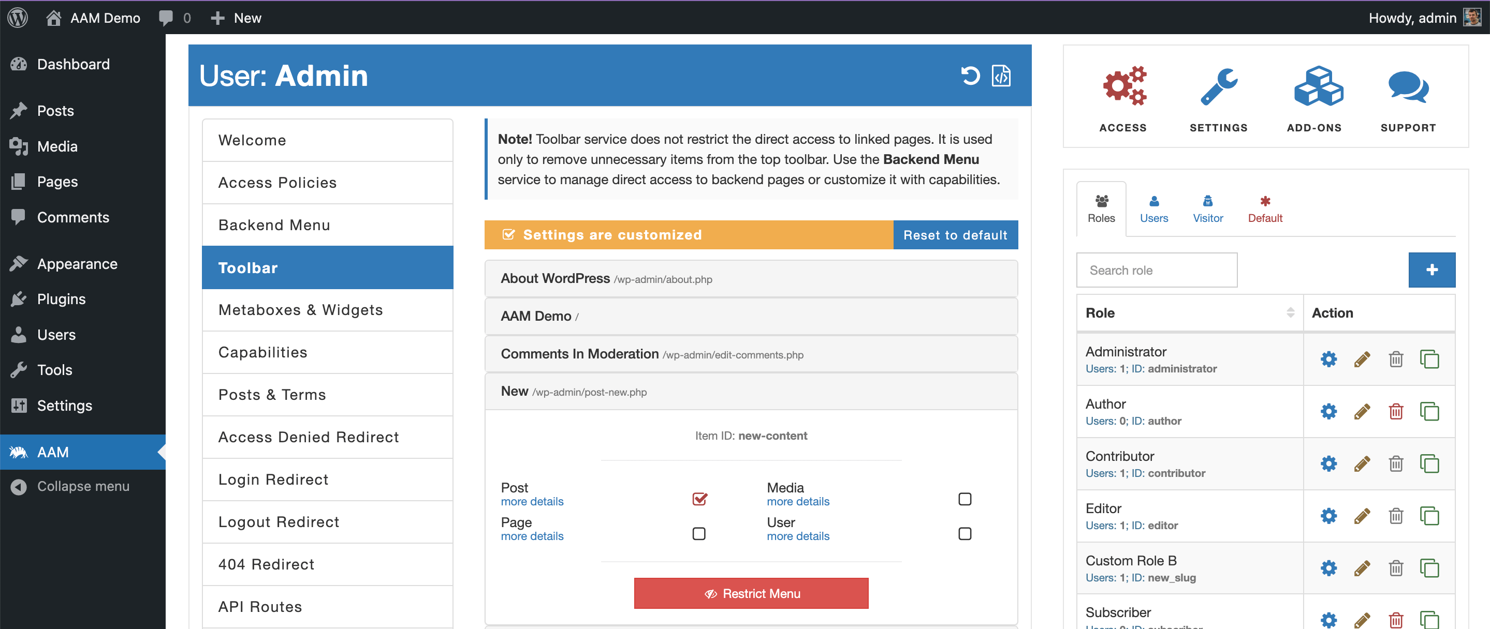The image size is (1490, 629).
Task: Open more details link under Page
Action: click(x=532, y=536)
